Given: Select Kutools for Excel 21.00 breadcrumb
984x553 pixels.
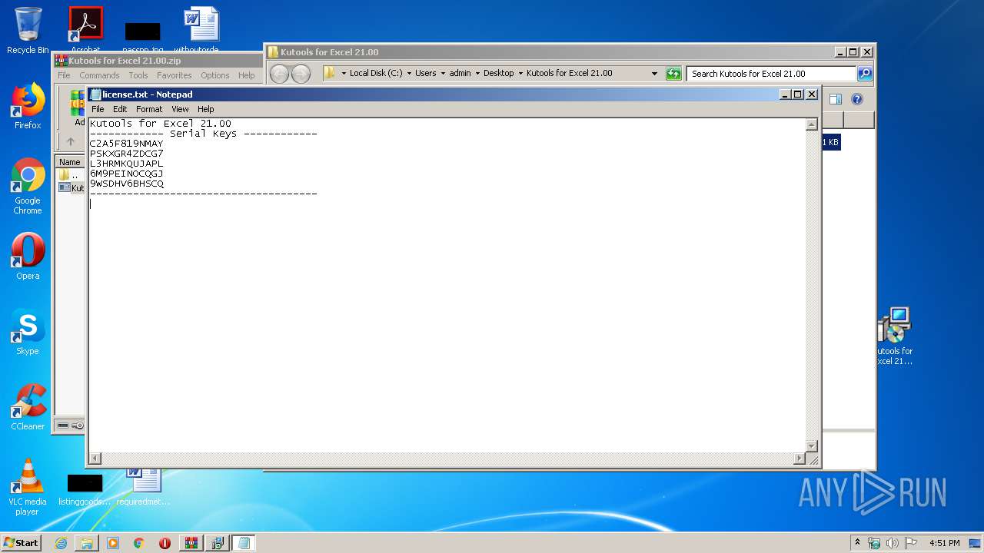Looking at the screenshot, I should click(x=570, y=74).
